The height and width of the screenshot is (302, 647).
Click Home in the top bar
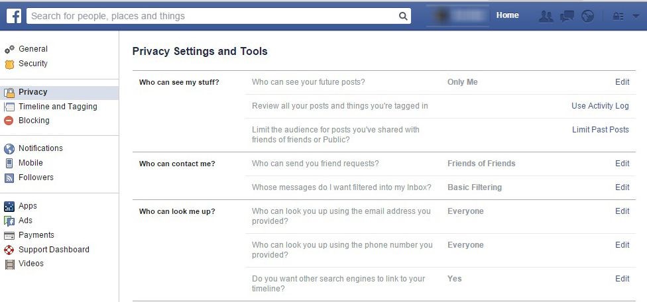(x=508, y=15)
